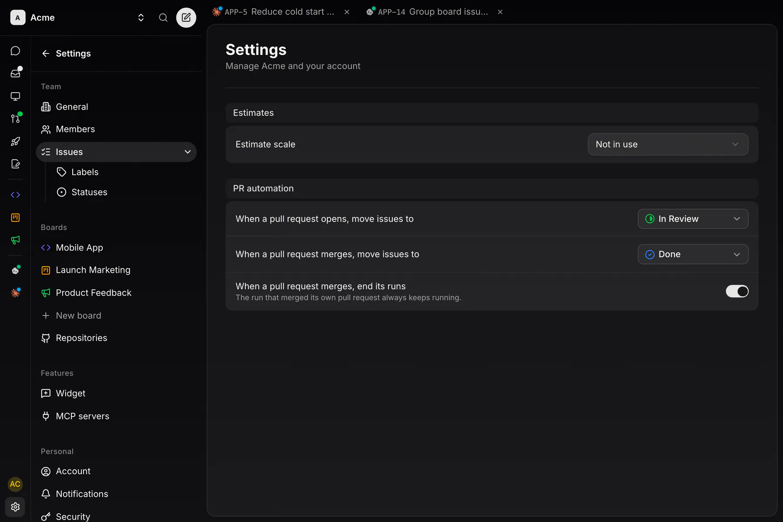The width and height of the screenshot is (783, 522).
Task: Open the Acme workspace switcher
Action: pos(78,17)
